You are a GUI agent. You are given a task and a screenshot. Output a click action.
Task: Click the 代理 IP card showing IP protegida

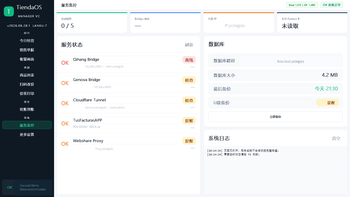[239, 23]
